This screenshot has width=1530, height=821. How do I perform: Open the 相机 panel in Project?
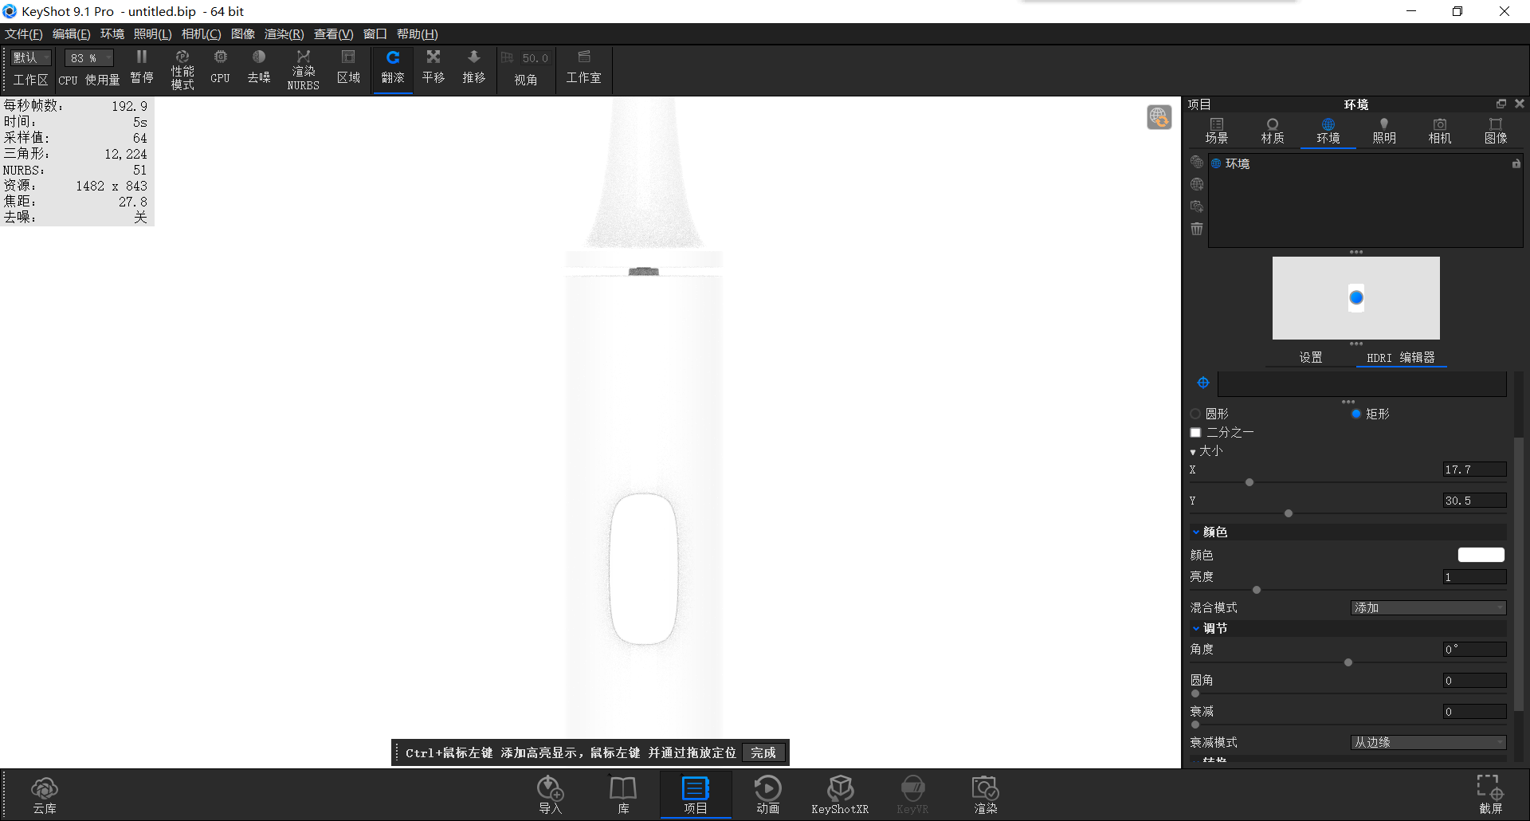coord(1439,130)
